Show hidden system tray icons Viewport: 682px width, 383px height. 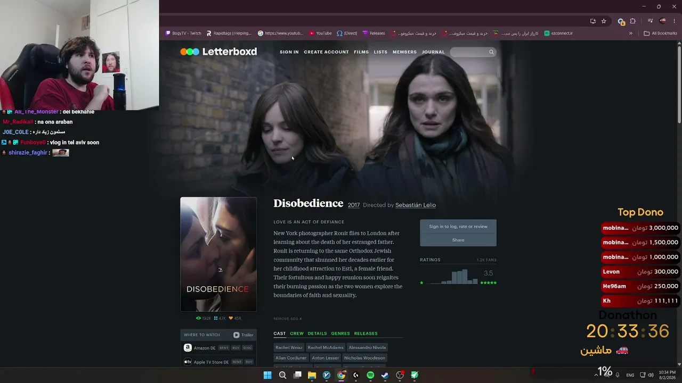[x=596, y=375]
